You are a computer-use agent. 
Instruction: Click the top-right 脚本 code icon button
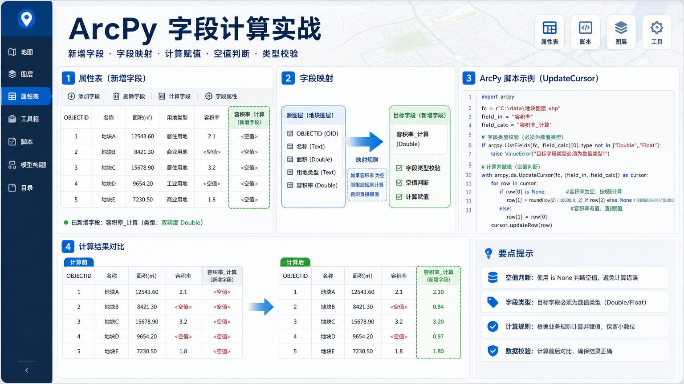[x=586, y=32]
